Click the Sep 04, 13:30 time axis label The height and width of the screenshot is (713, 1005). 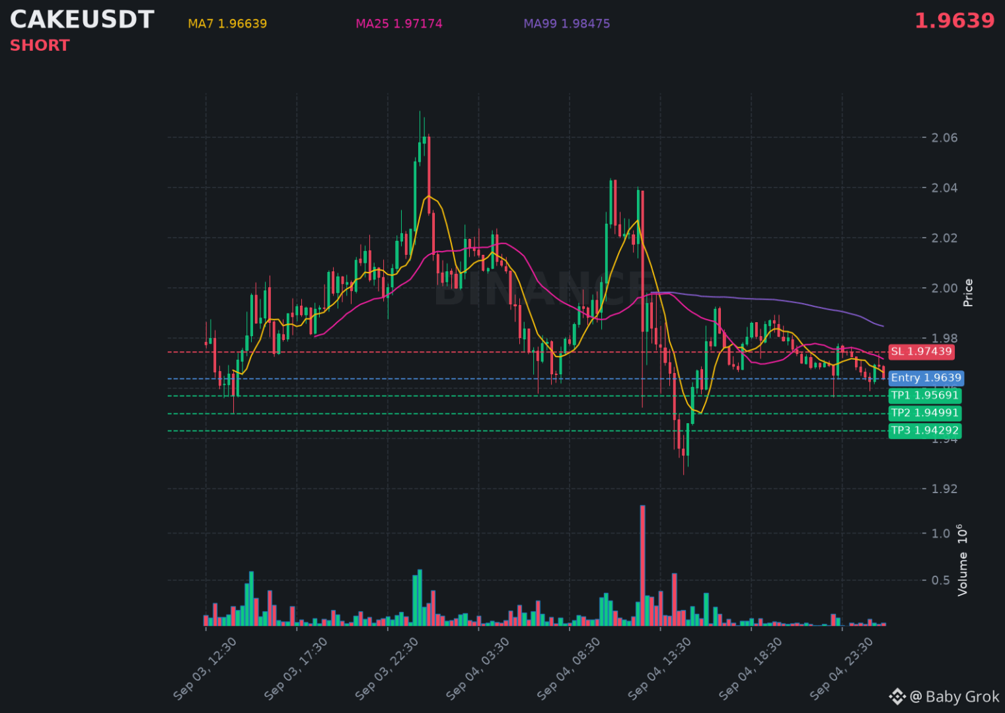(659, 669)
